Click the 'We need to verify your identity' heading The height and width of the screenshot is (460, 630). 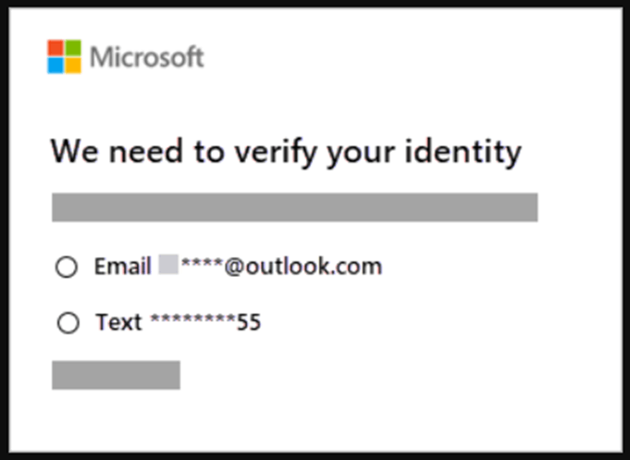point(286,152)
